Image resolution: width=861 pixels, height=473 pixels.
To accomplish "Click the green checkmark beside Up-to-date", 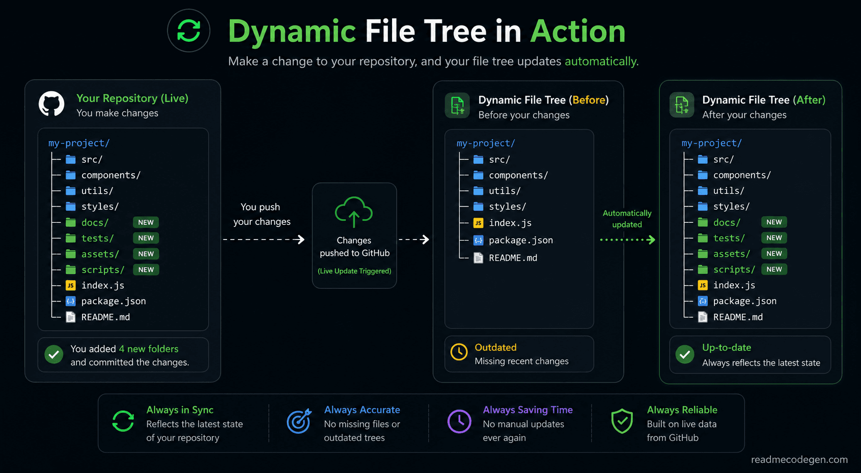I will 685,354.
